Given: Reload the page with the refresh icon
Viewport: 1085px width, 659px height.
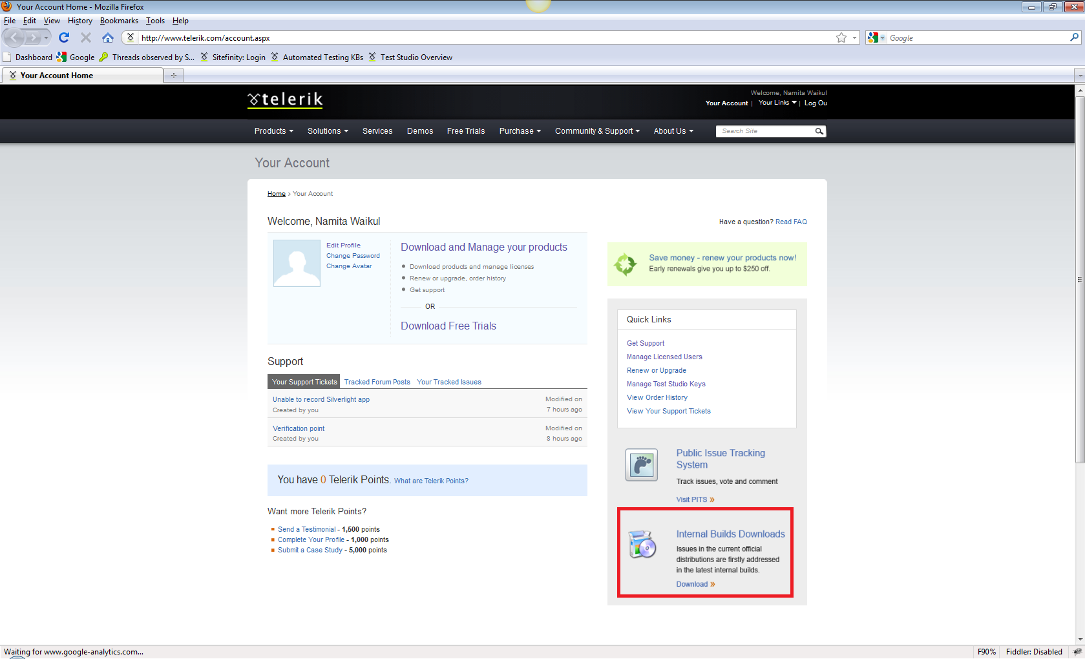Looking at the screenshot, I should click(x=64, y=37).
